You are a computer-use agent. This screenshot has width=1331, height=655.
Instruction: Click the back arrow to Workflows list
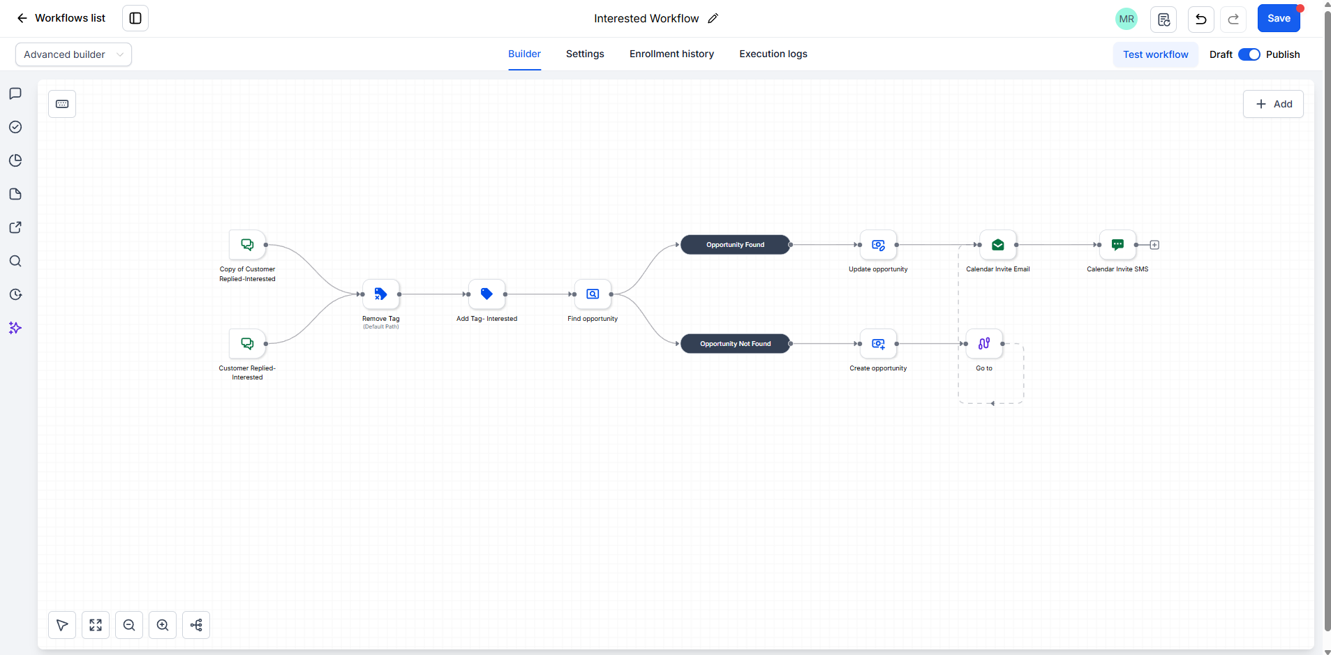22,18
